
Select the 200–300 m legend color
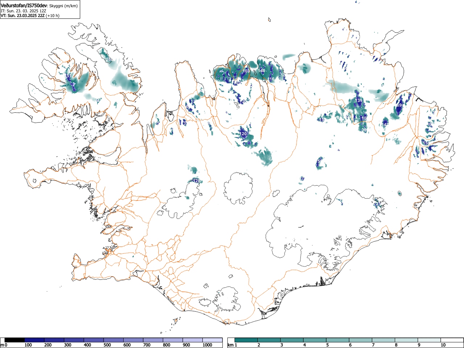click(54, 340)
